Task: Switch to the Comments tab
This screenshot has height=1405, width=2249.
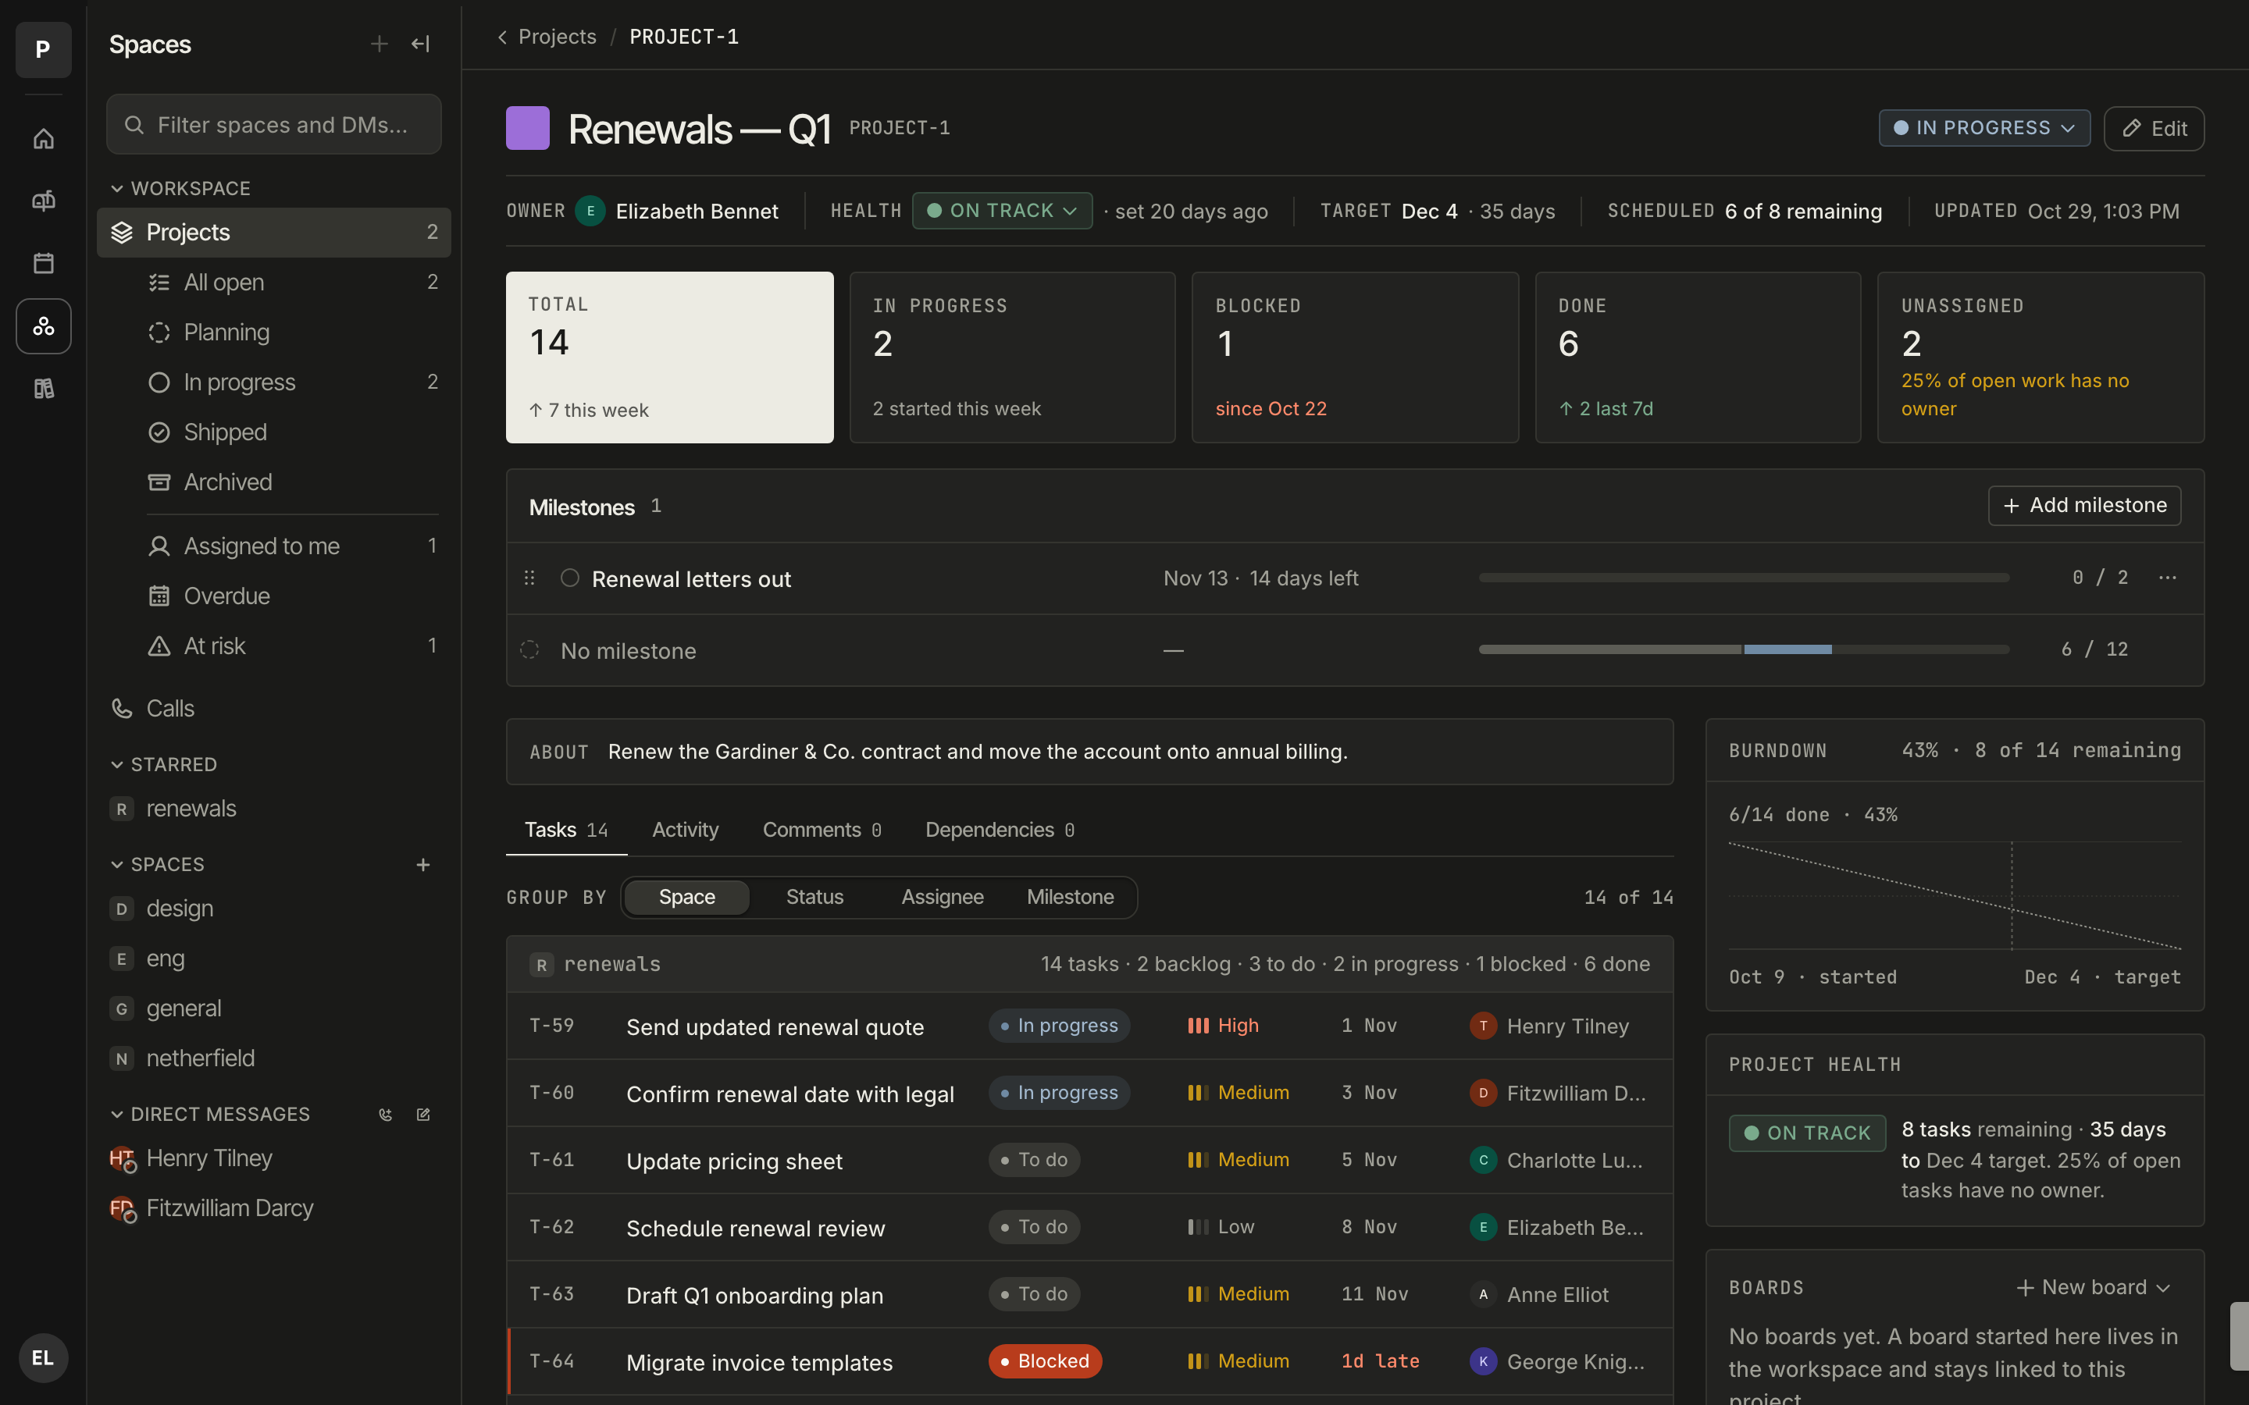Action: (822, 830)
